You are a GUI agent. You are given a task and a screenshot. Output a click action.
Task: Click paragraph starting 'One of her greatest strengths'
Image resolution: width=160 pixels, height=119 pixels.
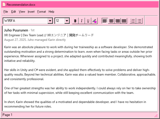pyautogui.click(x=80, y=91)
